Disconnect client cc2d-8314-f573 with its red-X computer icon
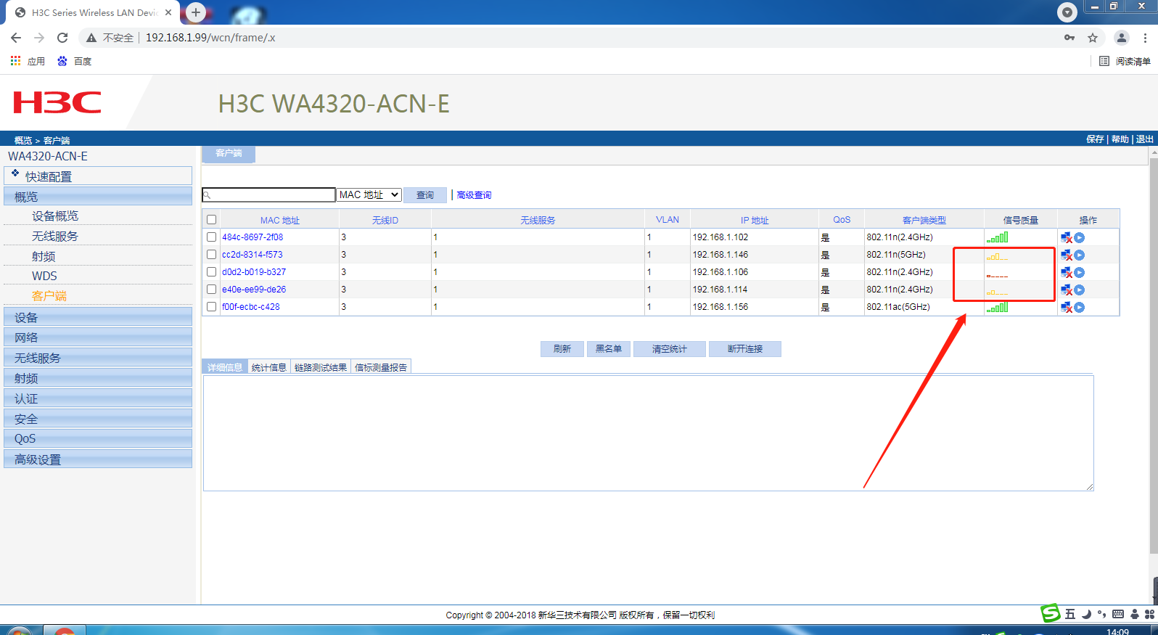1158x635 pixels. click(1067, 255)
